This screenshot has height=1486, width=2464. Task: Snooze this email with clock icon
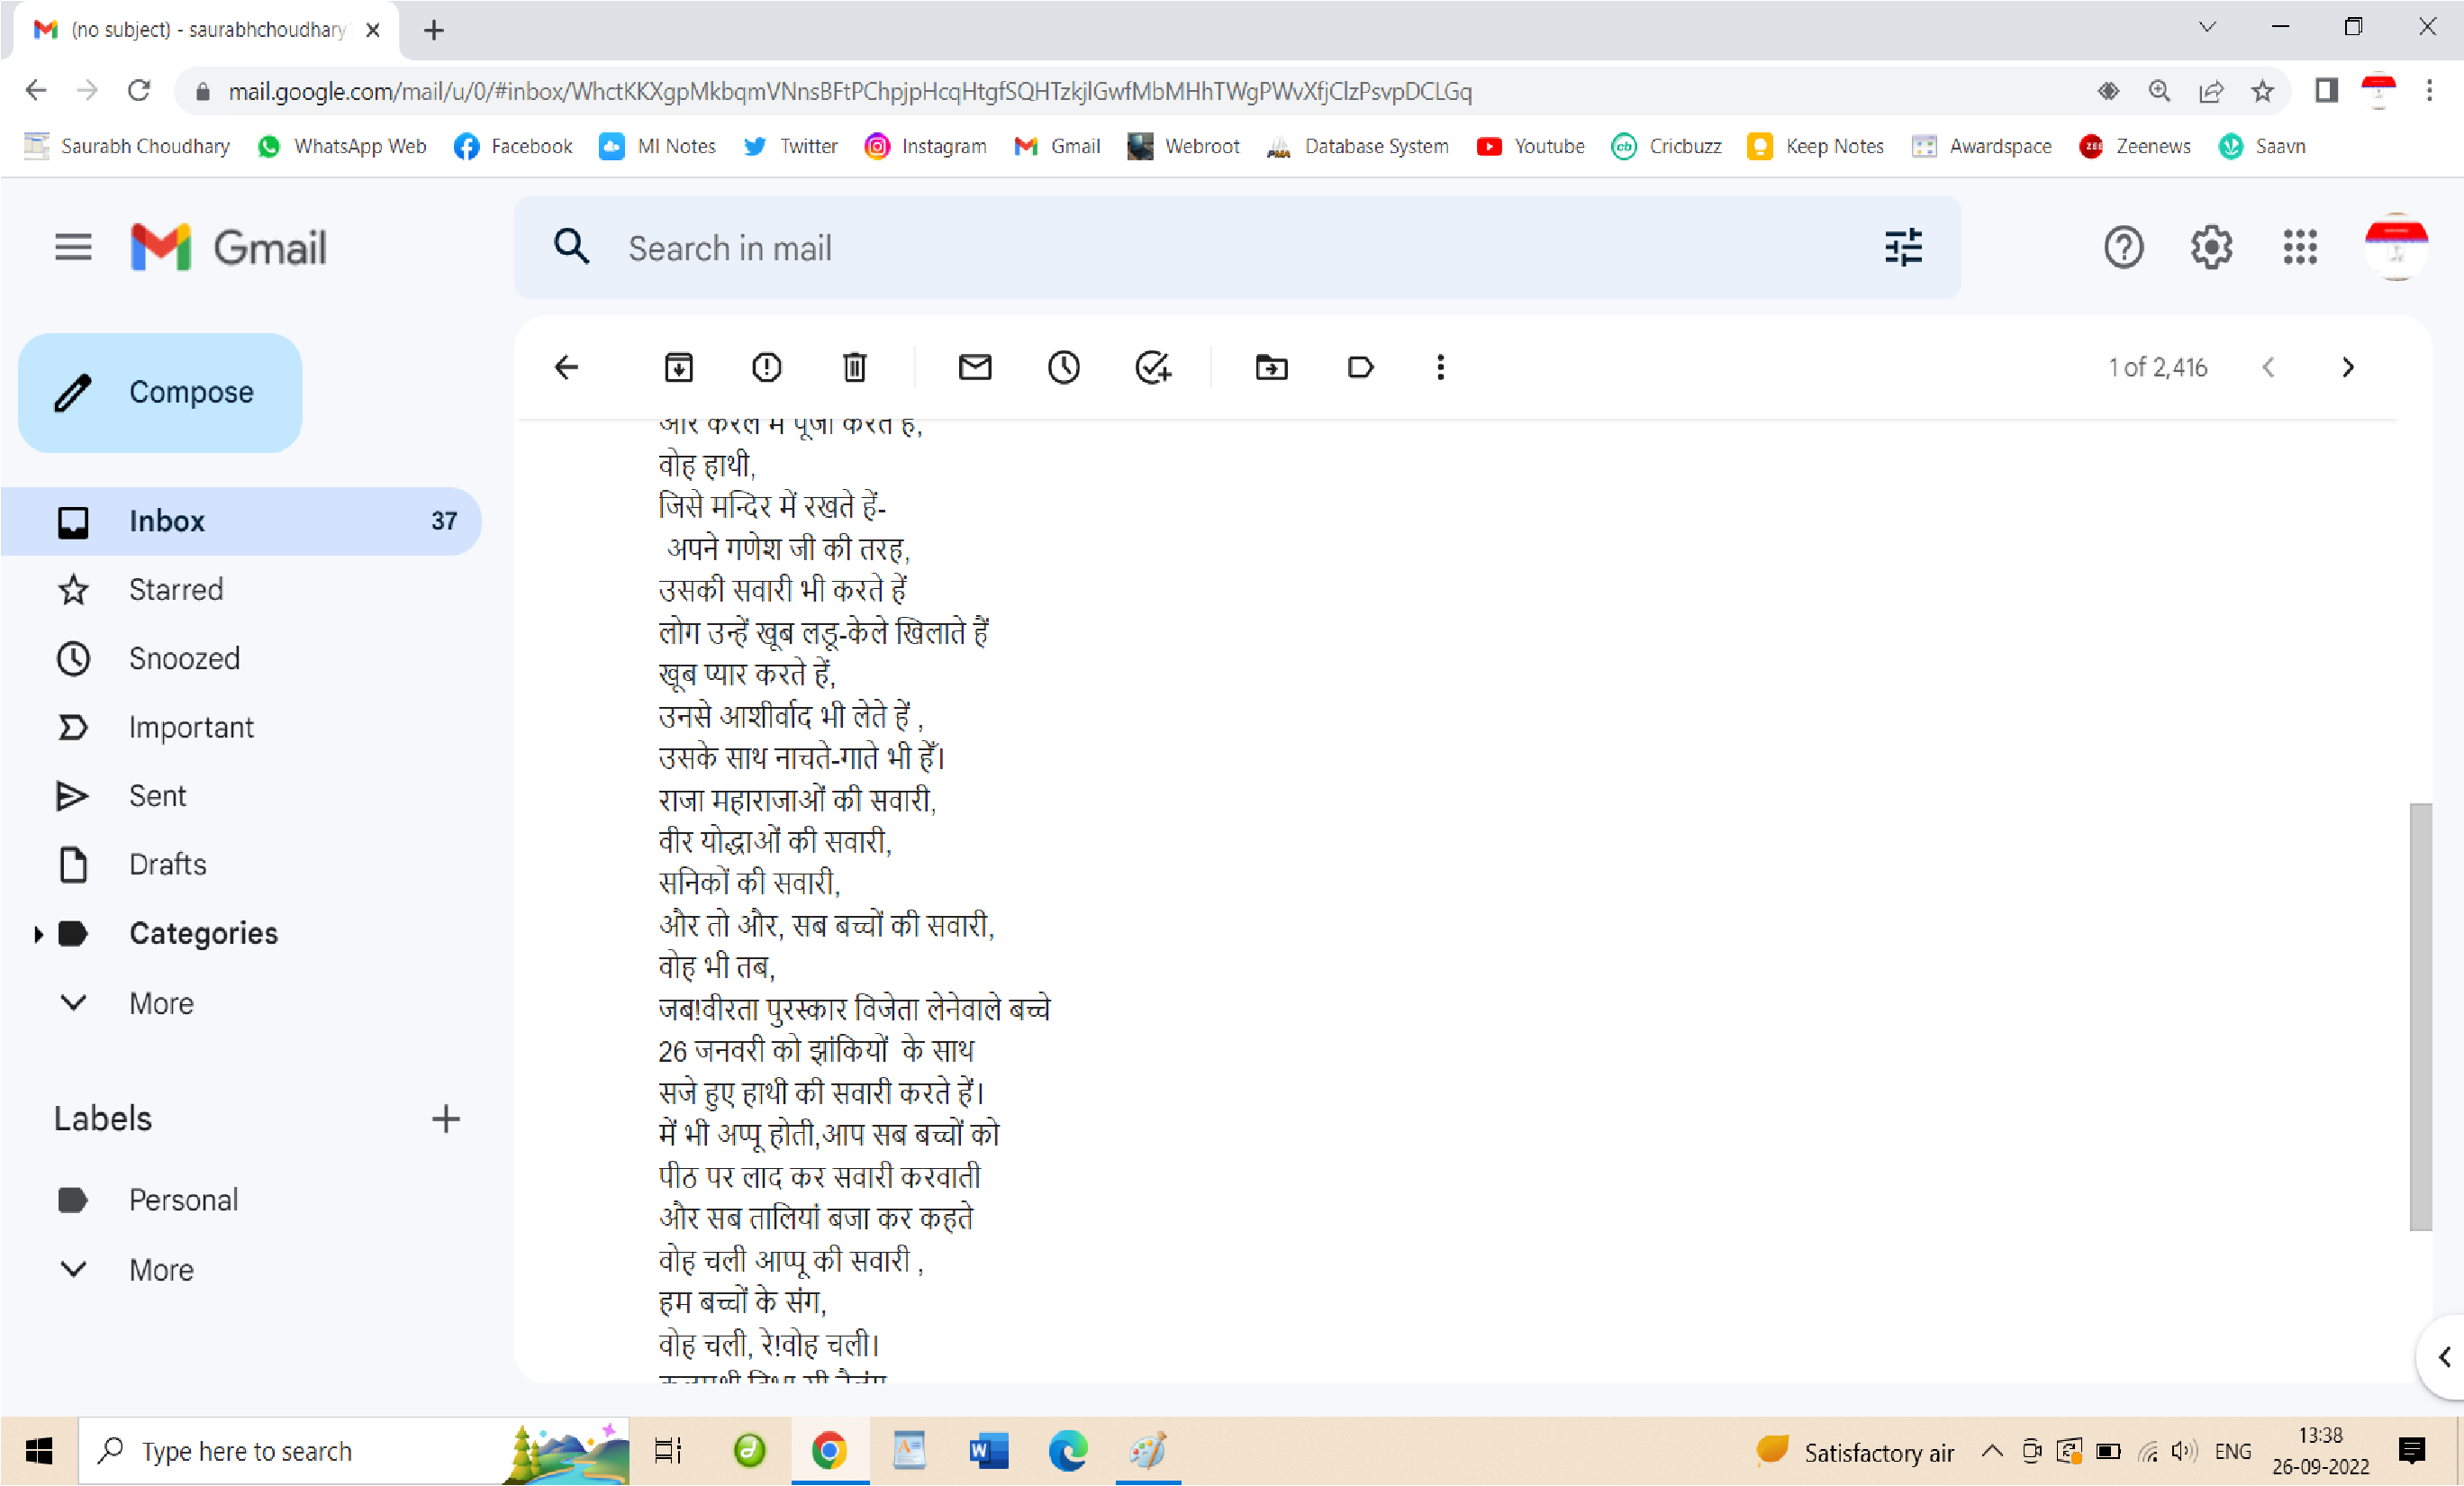[x=1063, y=367]
